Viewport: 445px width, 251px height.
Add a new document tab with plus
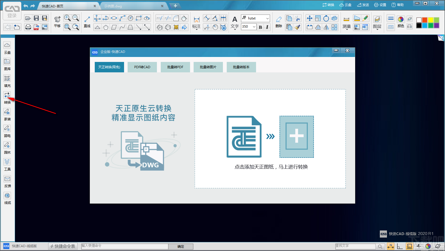(176, 6)
